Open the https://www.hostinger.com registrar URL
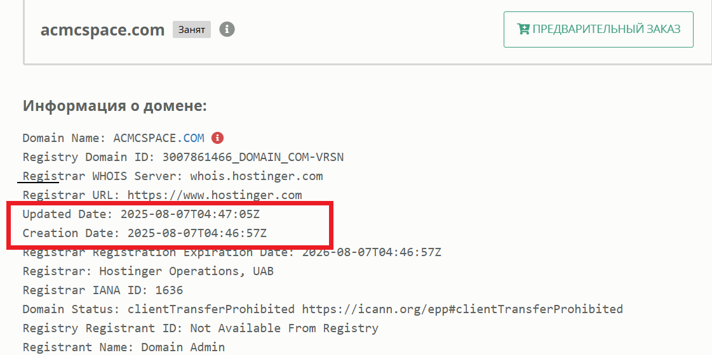 [x=215, y=195]
